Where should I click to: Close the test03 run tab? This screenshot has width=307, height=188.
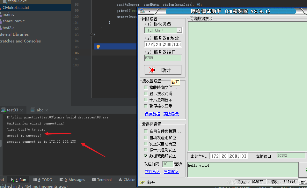(22, 110)
